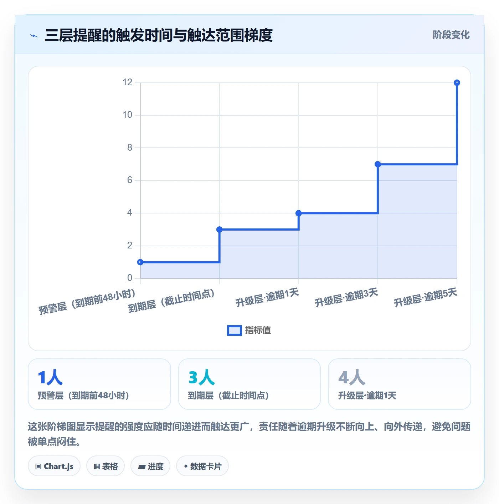The width and height of the screenshot is (499, 504).
Task: Open the 3人 到期层 data card
Action: click(249, 384)
